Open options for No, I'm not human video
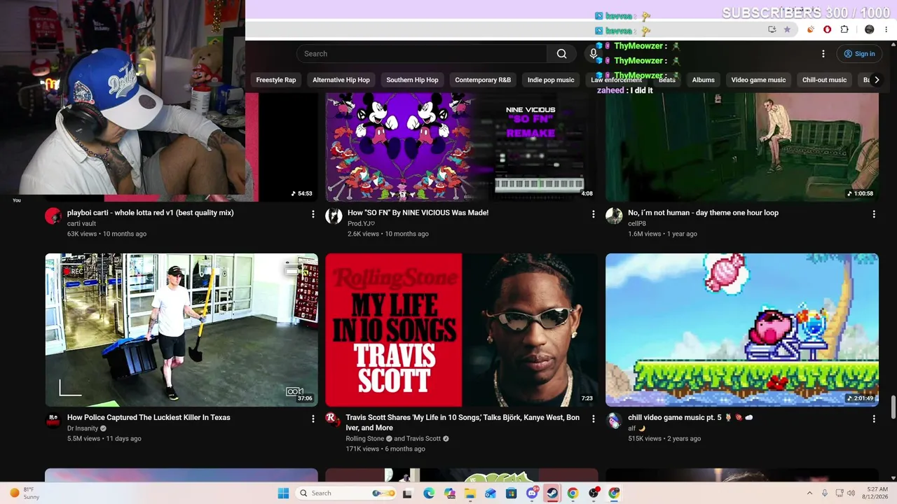The height and width of the screenshot is (504, 897). [x=874, y=214]
